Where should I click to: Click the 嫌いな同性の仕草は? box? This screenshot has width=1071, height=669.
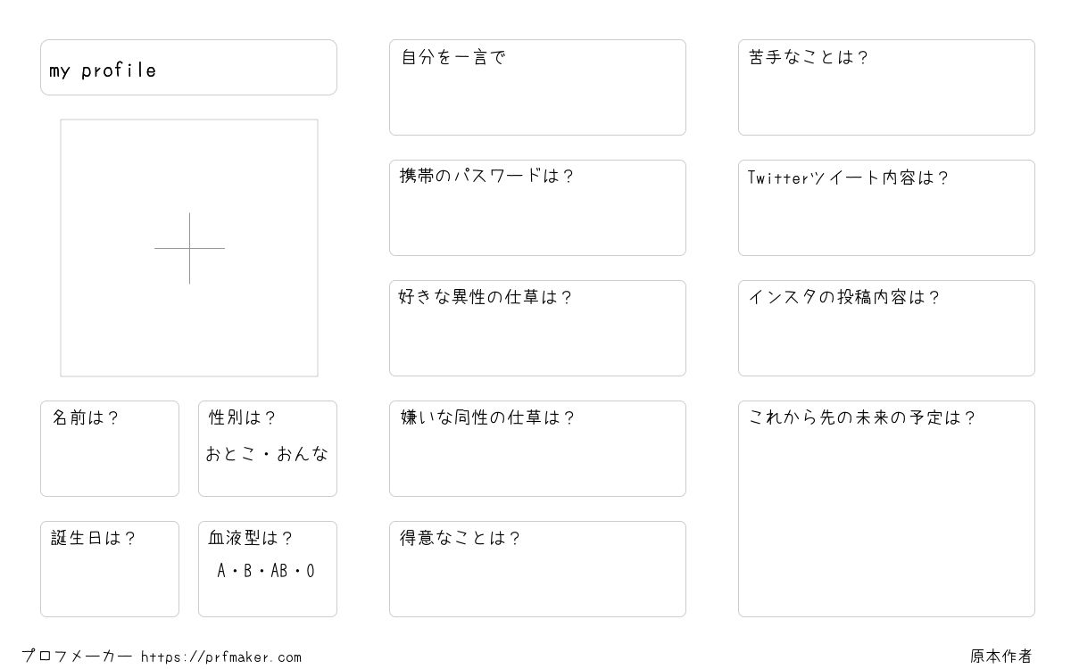pyautogui.click(x=537, y=449)
